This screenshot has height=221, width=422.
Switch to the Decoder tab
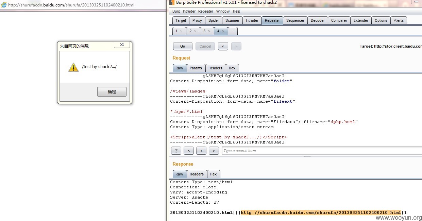pyautogui.click(x=318, y=20)
